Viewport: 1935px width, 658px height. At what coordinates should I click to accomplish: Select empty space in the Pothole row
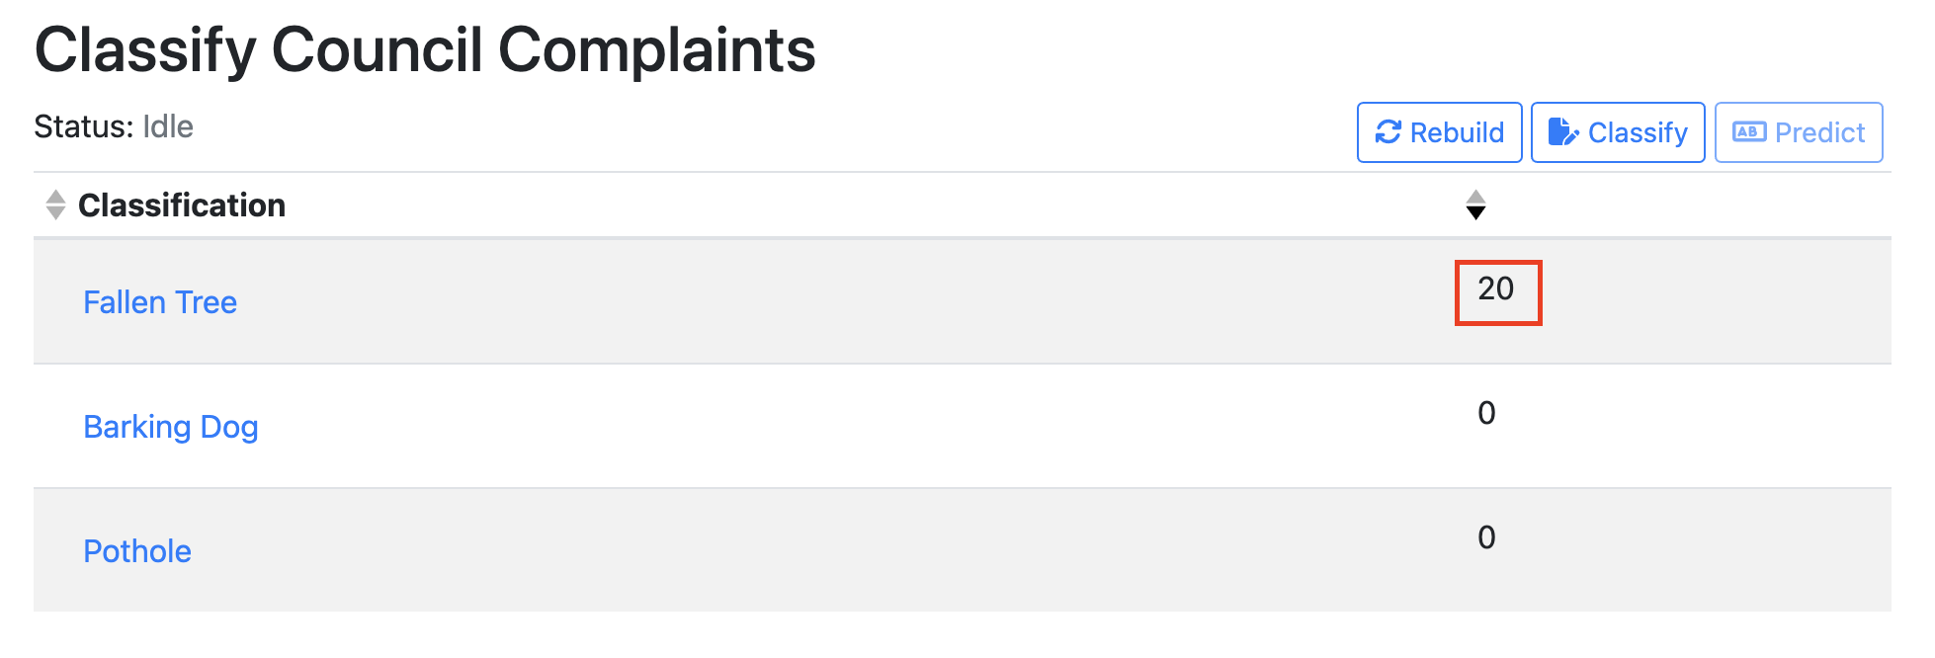click(x=791, y=551)
